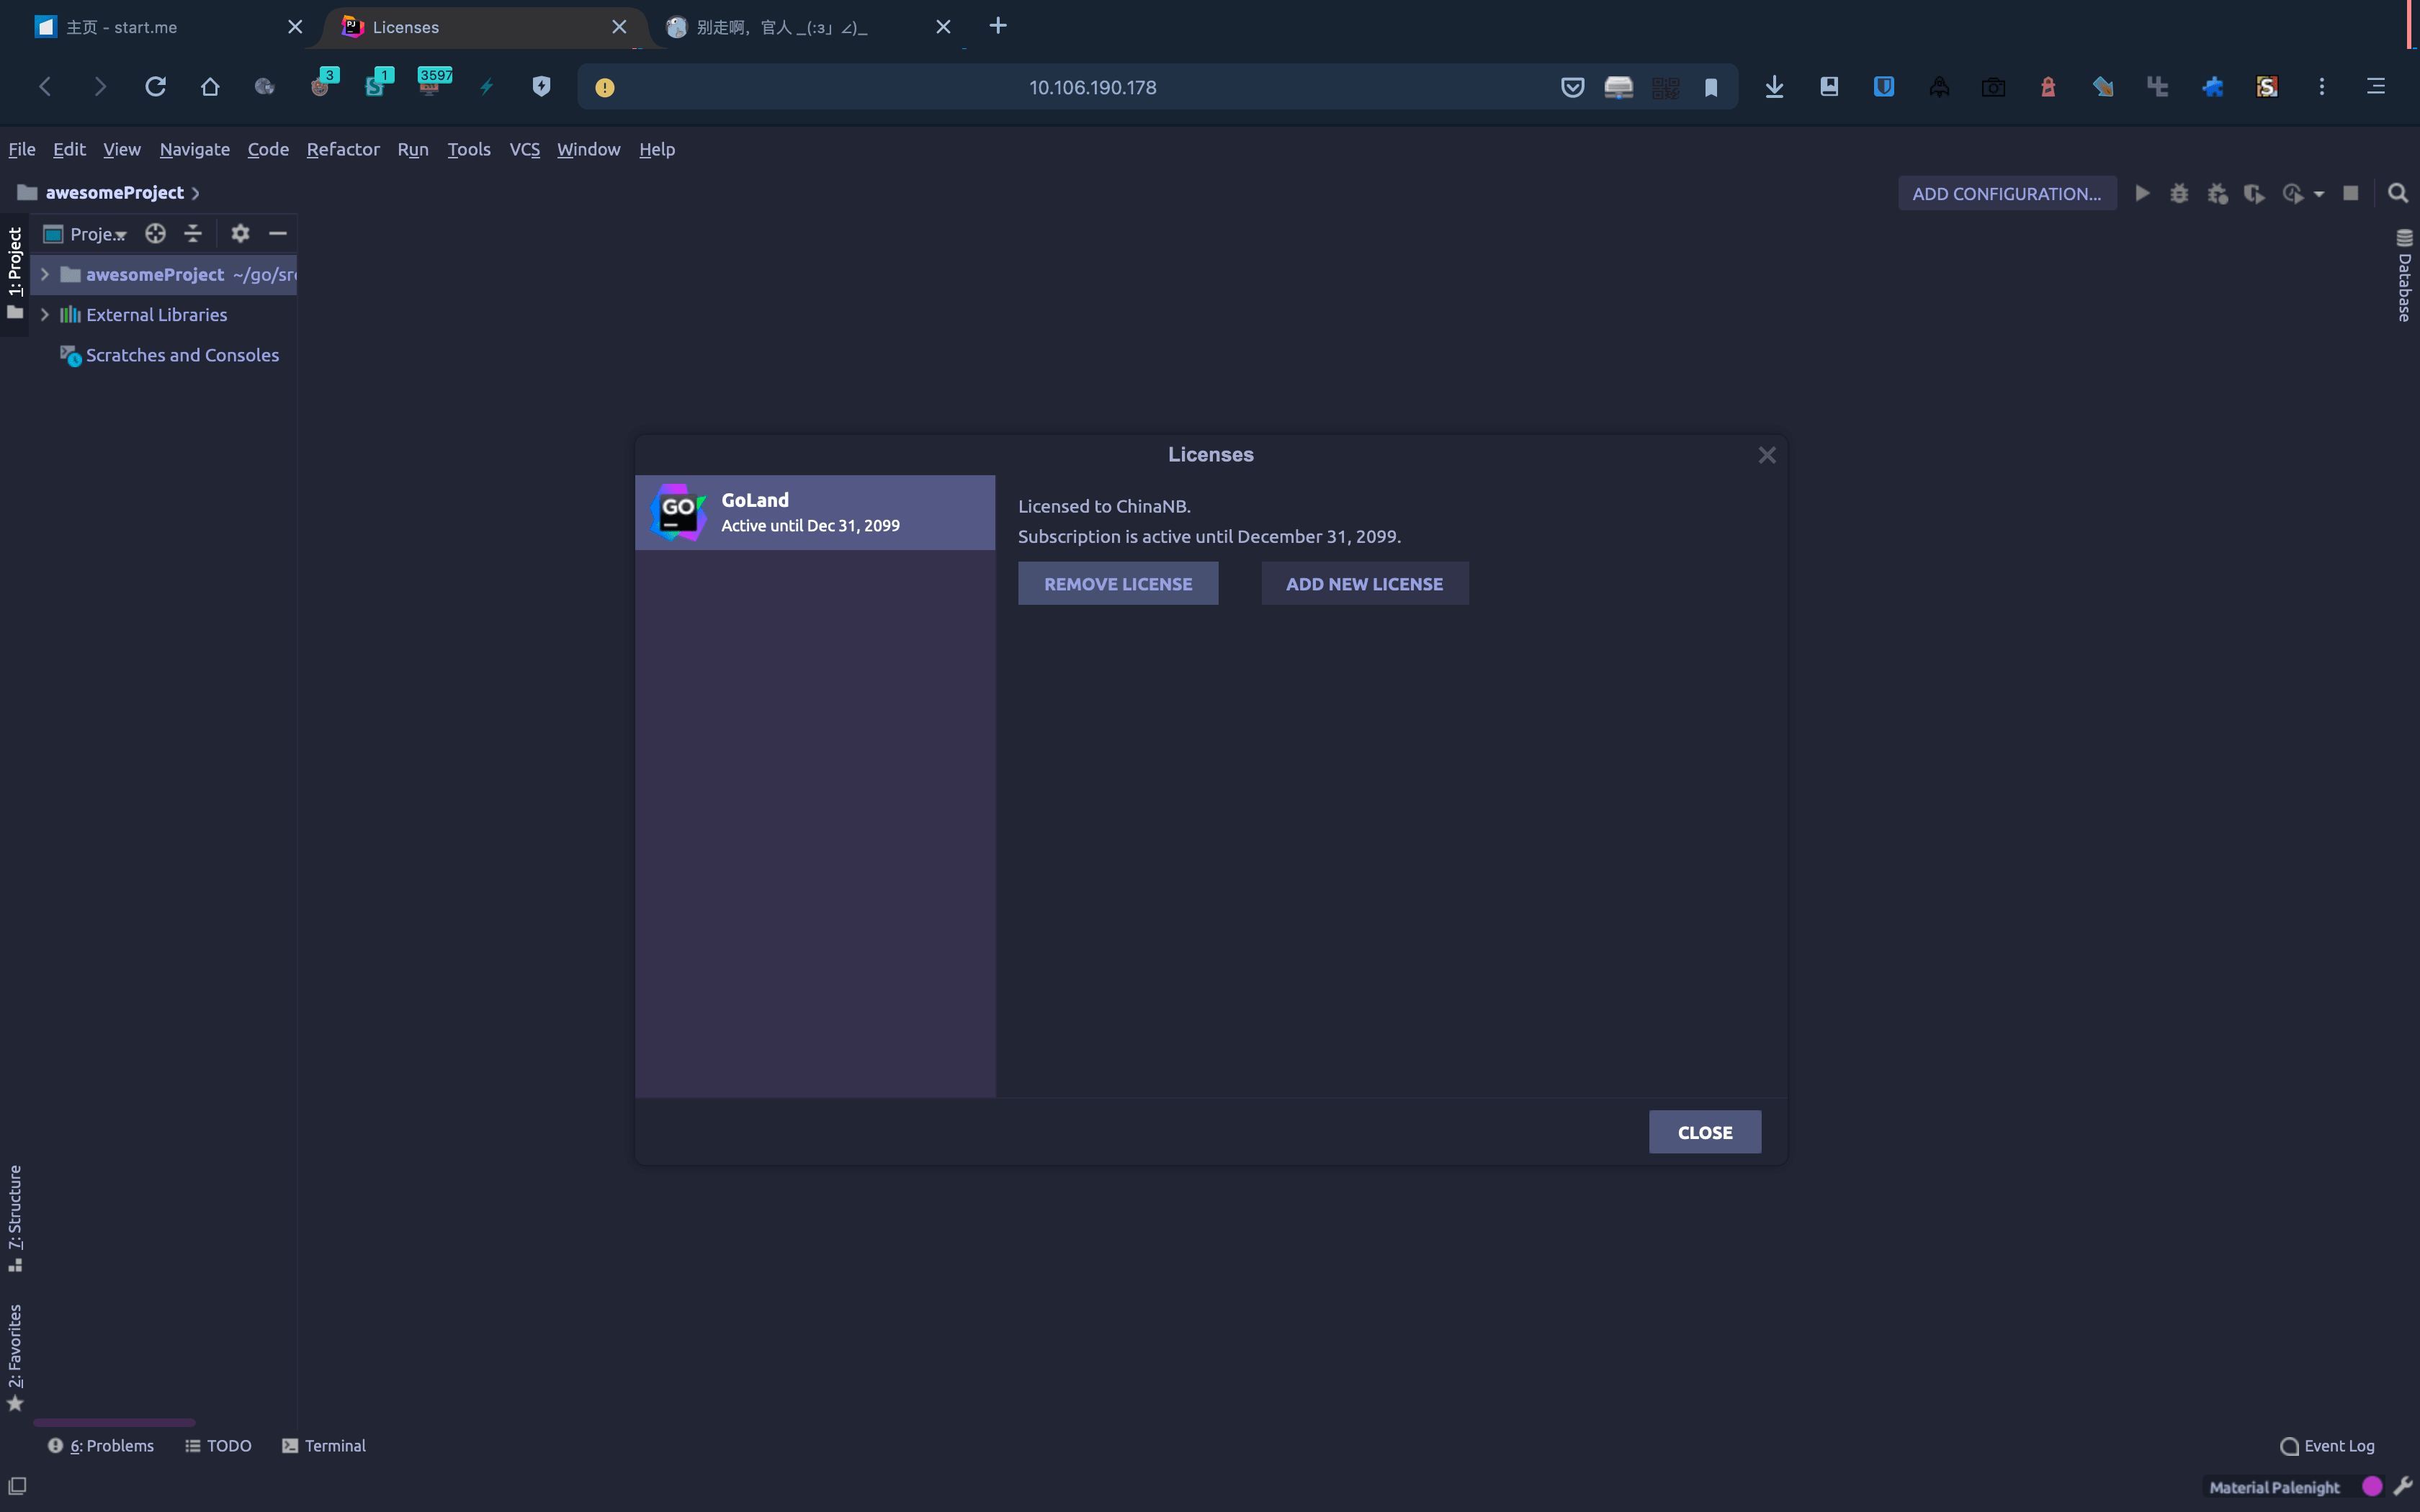Image resolution: width=2420 pixels, height=1512 pixels.
Task: Select GoLand entry in Licenses list
Action: point(815,512)
